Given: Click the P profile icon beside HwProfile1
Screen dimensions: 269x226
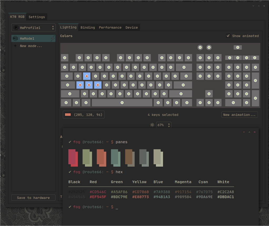Looking at the screenshot, I should coord(16,28).
